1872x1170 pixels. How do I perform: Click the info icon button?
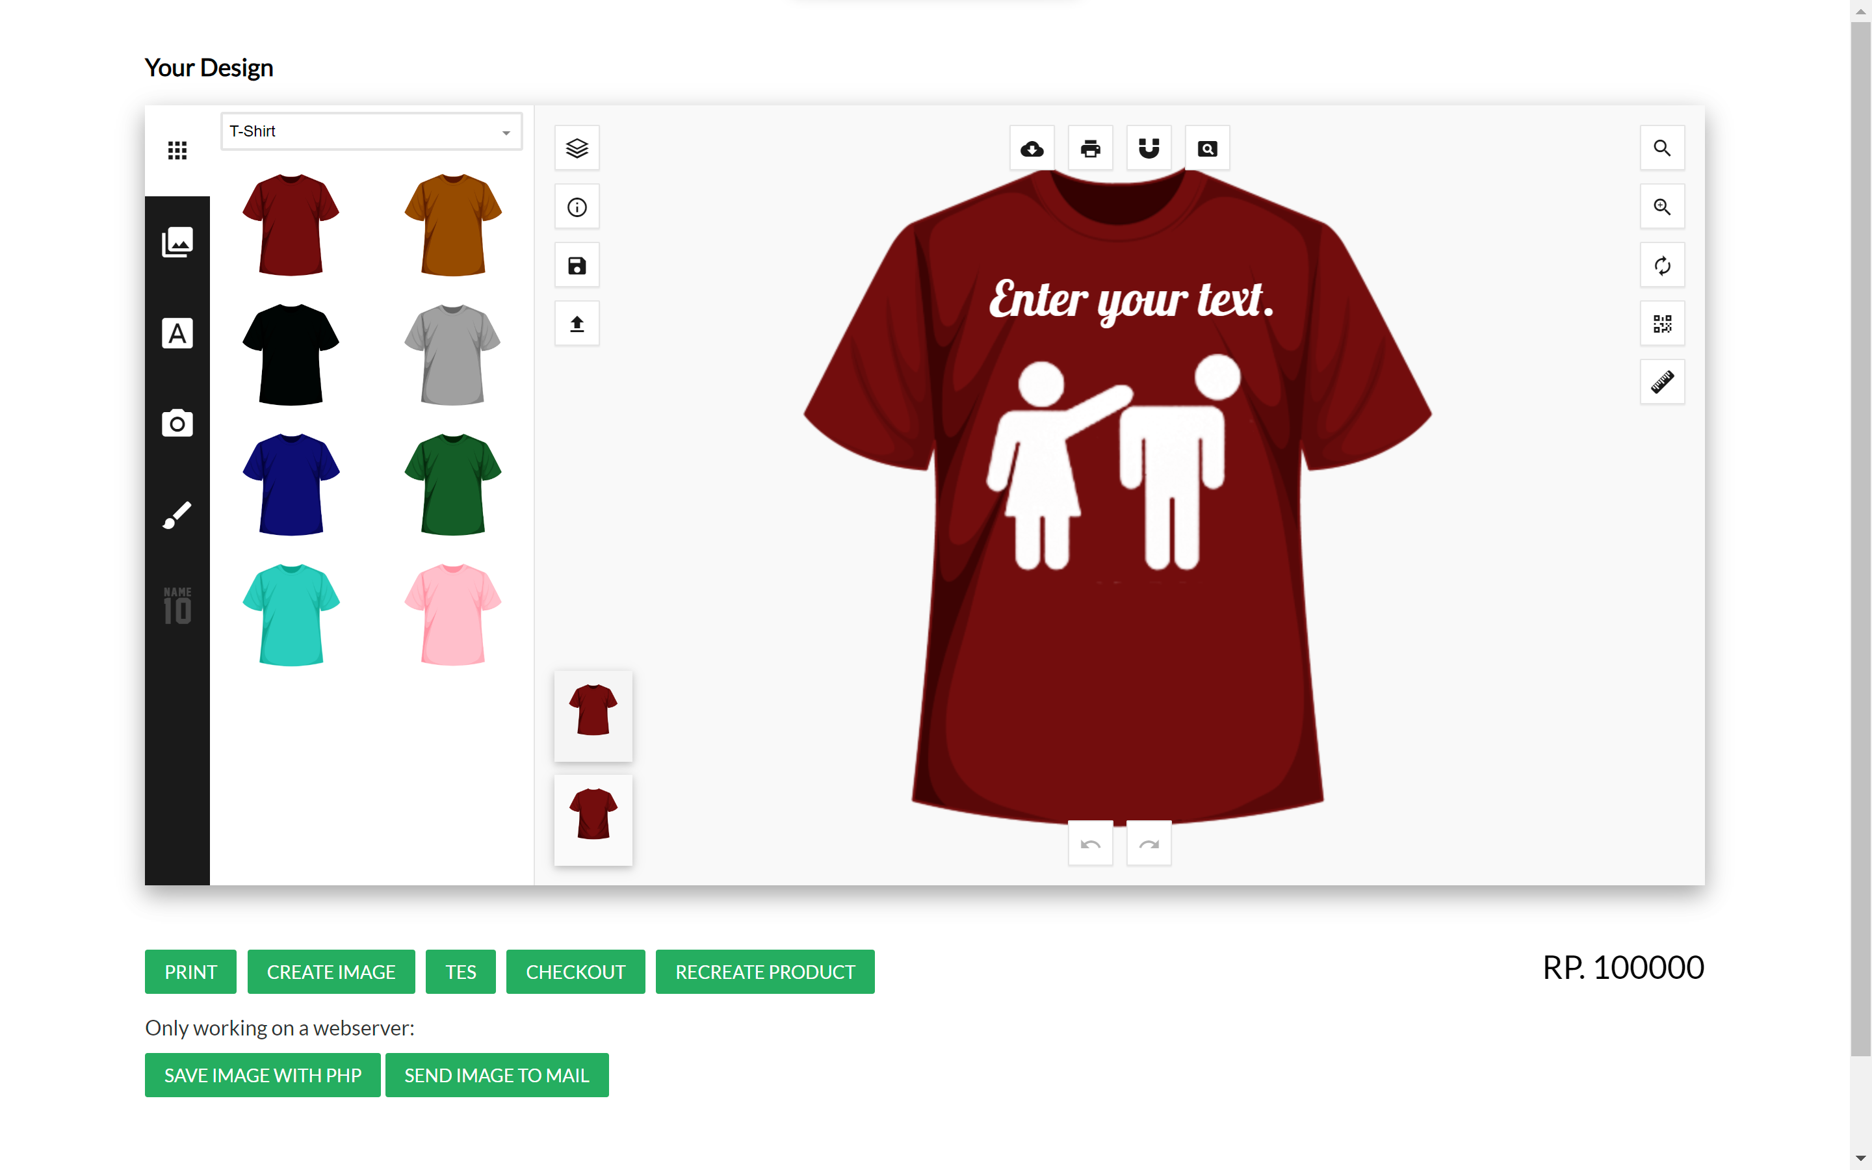pos(577,207)
